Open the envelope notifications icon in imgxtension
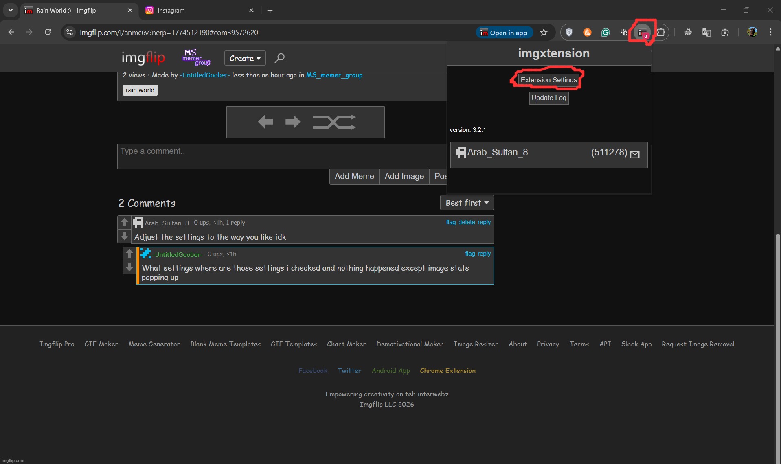 point(635,154)
